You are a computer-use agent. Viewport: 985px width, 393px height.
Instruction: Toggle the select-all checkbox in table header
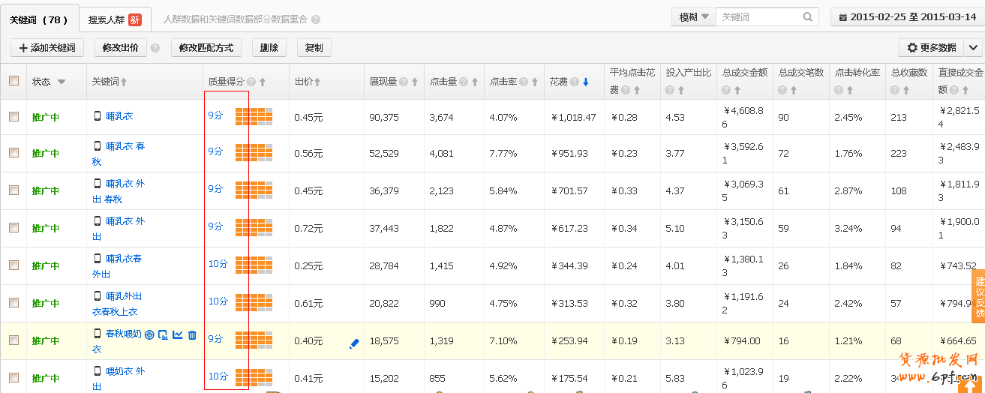(14, 81)
